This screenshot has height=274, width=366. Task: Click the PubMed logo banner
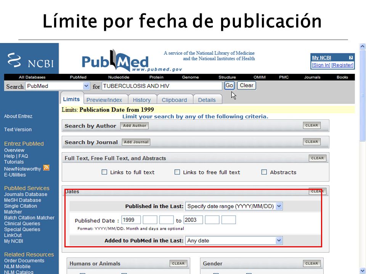click(x=132, y=61)
